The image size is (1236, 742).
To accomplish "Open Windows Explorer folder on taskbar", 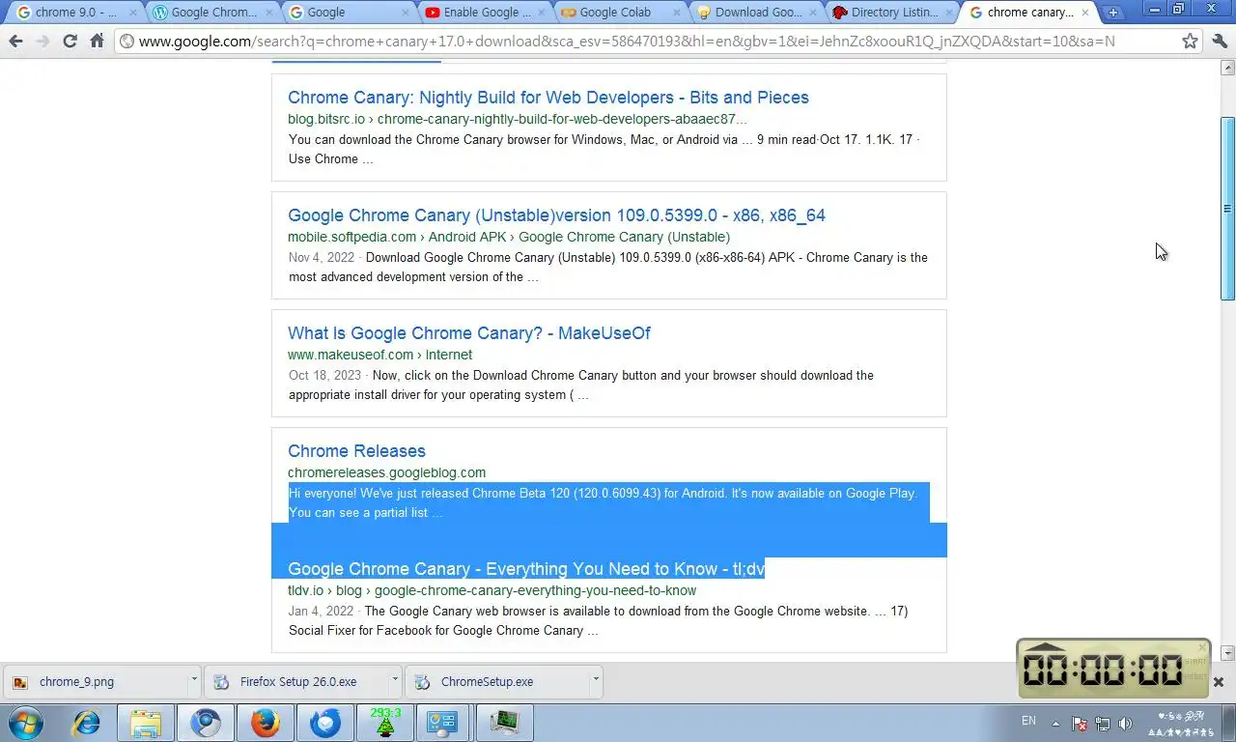I will [146, 723].
